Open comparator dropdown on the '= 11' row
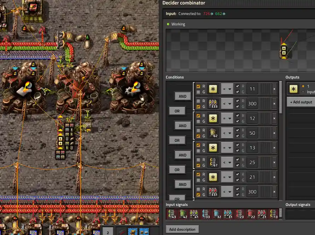Screen dimensions: 315x235 (227, 89)
